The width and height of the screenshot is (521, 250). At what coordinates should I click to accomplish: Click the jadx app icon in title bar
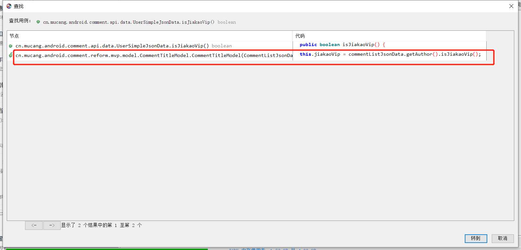pyautogui.click(x=9, y=6)
